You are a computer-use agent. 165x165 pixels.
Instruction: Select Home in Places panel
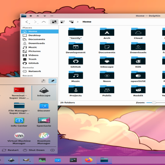pyautogui.click(x=40, y=31)
